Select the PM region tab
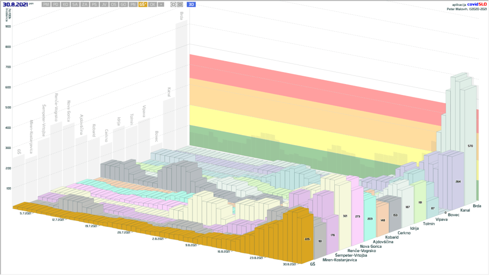The image size is (489, 275). click(x=46, y=4)
